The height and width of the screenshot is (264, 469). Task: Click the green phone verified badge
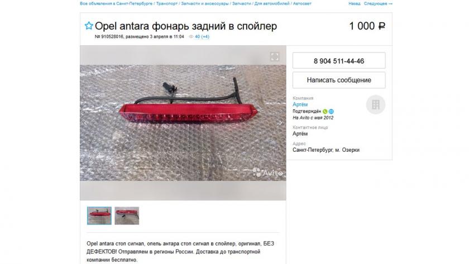pos(325,112)
